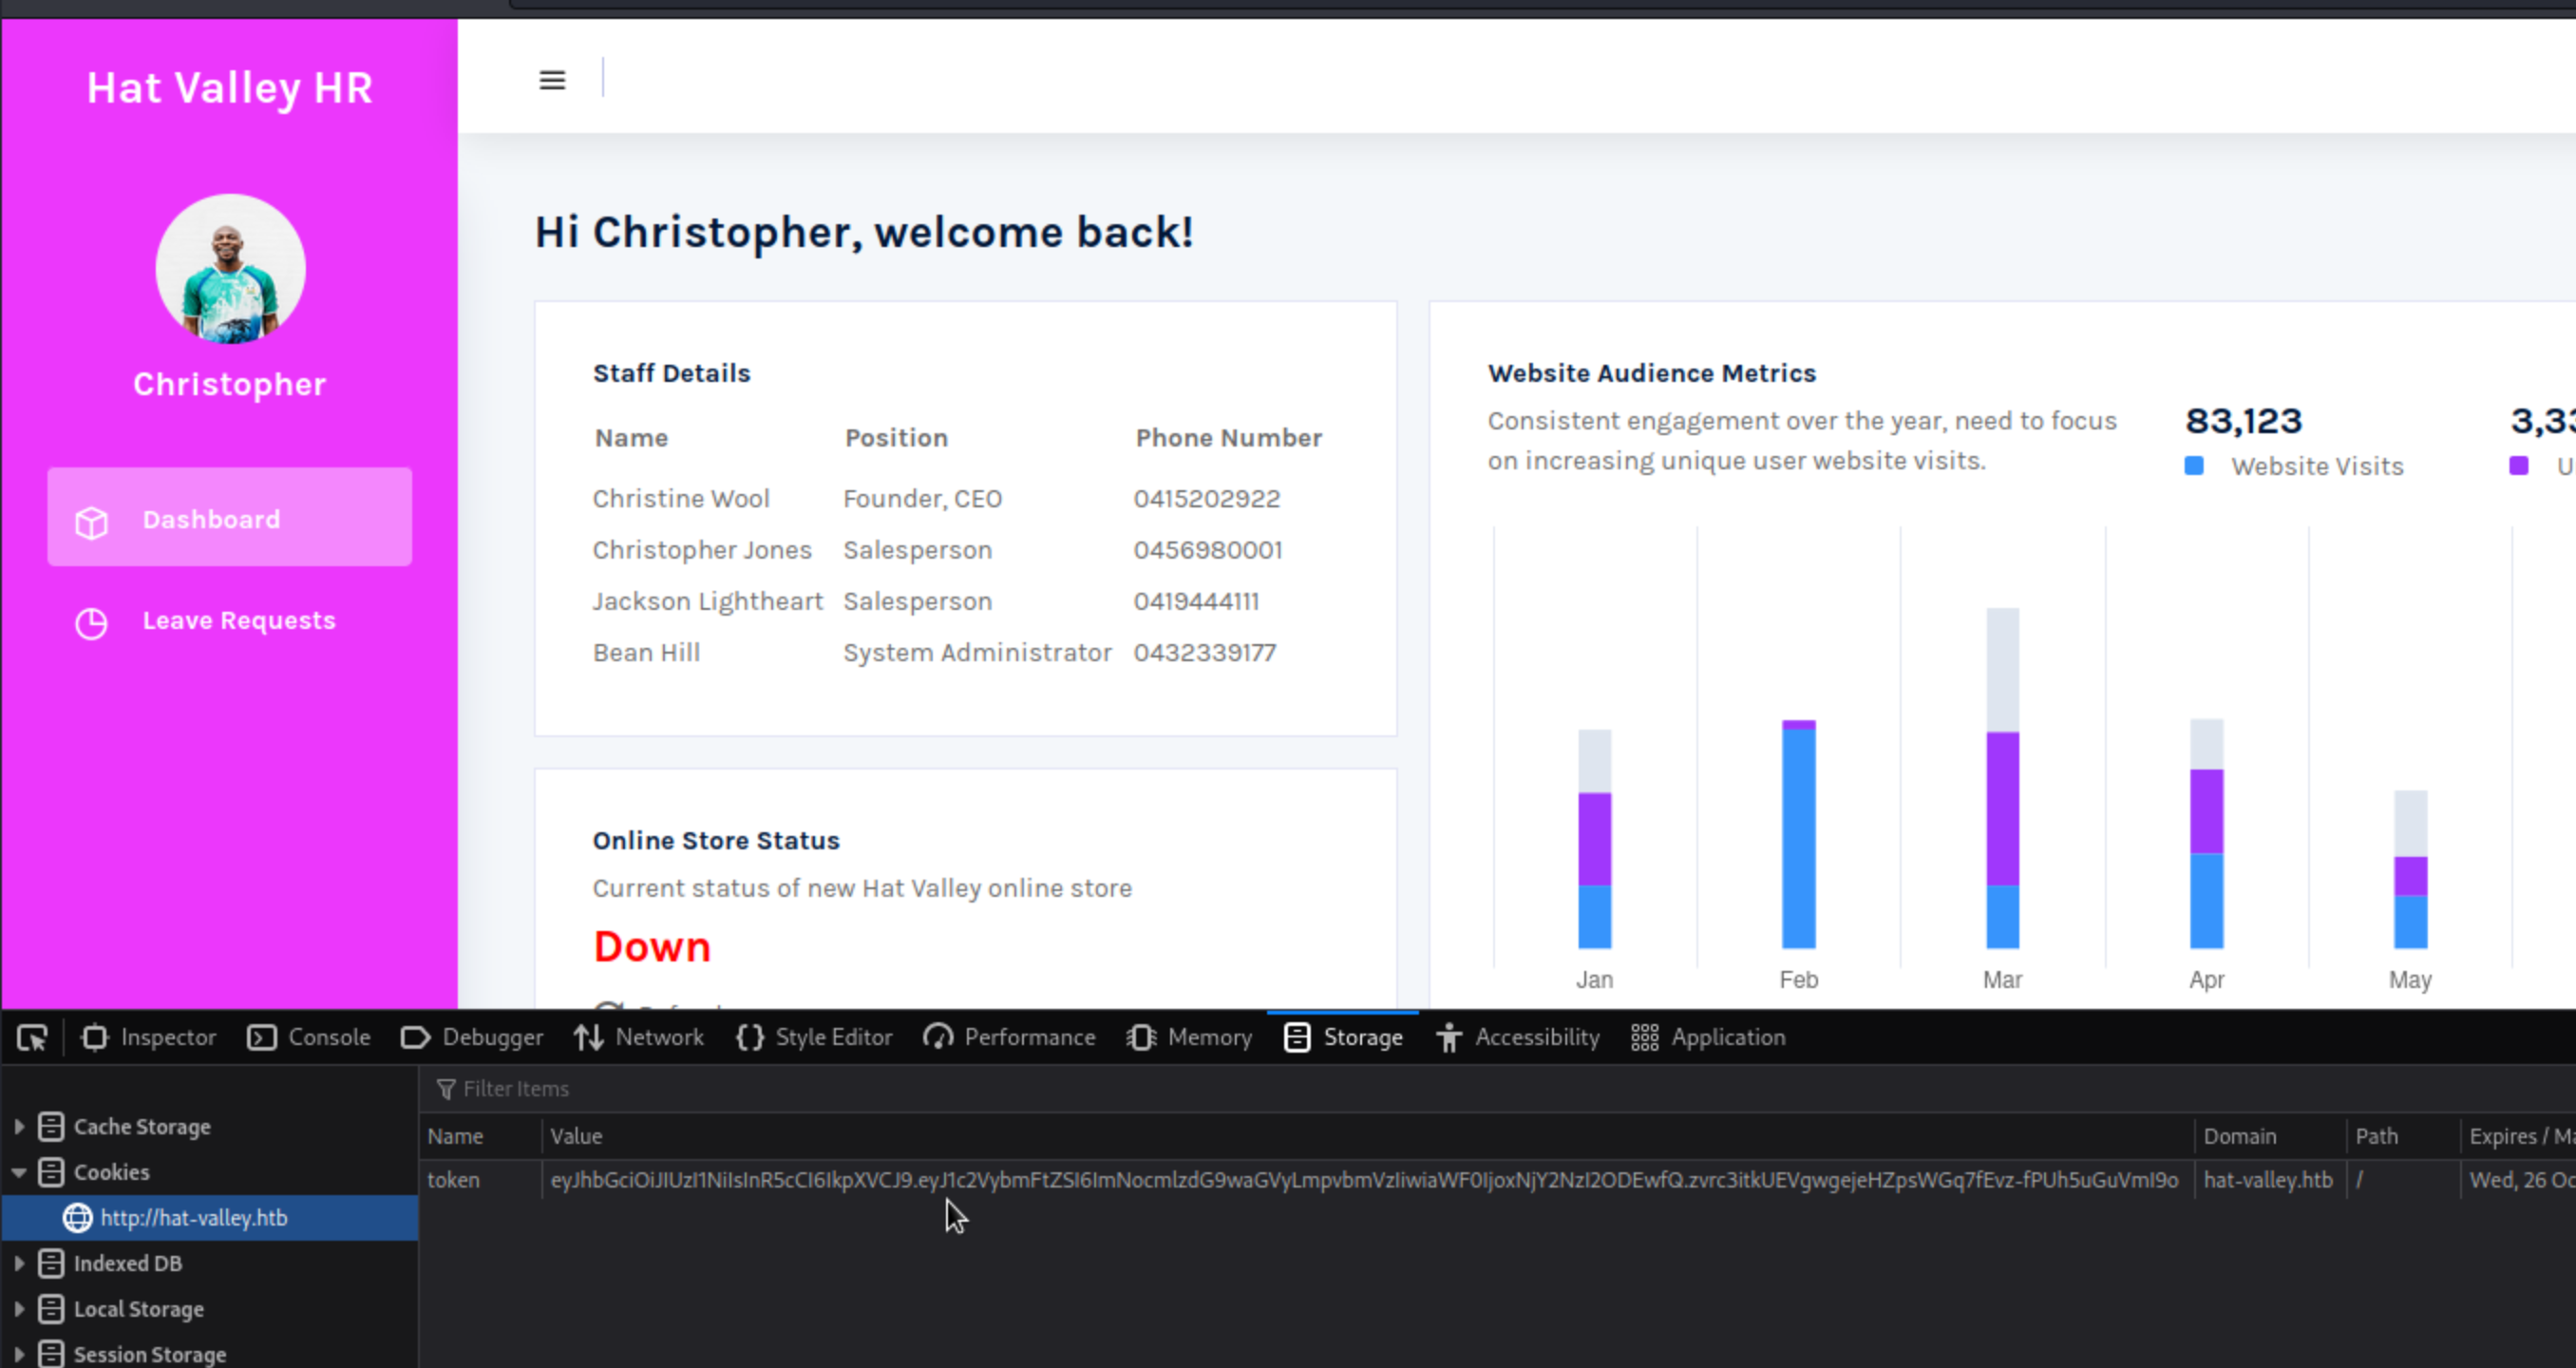The image size is (2576, 1368).
Task: Click the element picker icon in devtools
Action: point(32,1038)
